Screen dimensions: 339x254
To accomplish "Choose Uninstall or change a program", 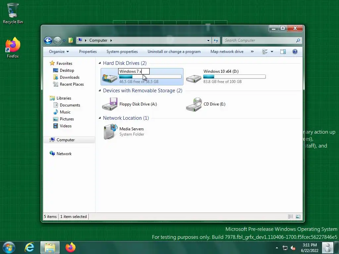I will click(174, 52).
